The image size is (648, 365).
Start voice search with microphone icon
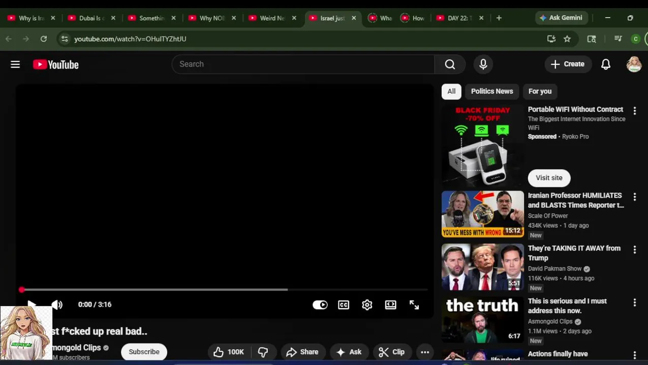pos(483,64)
